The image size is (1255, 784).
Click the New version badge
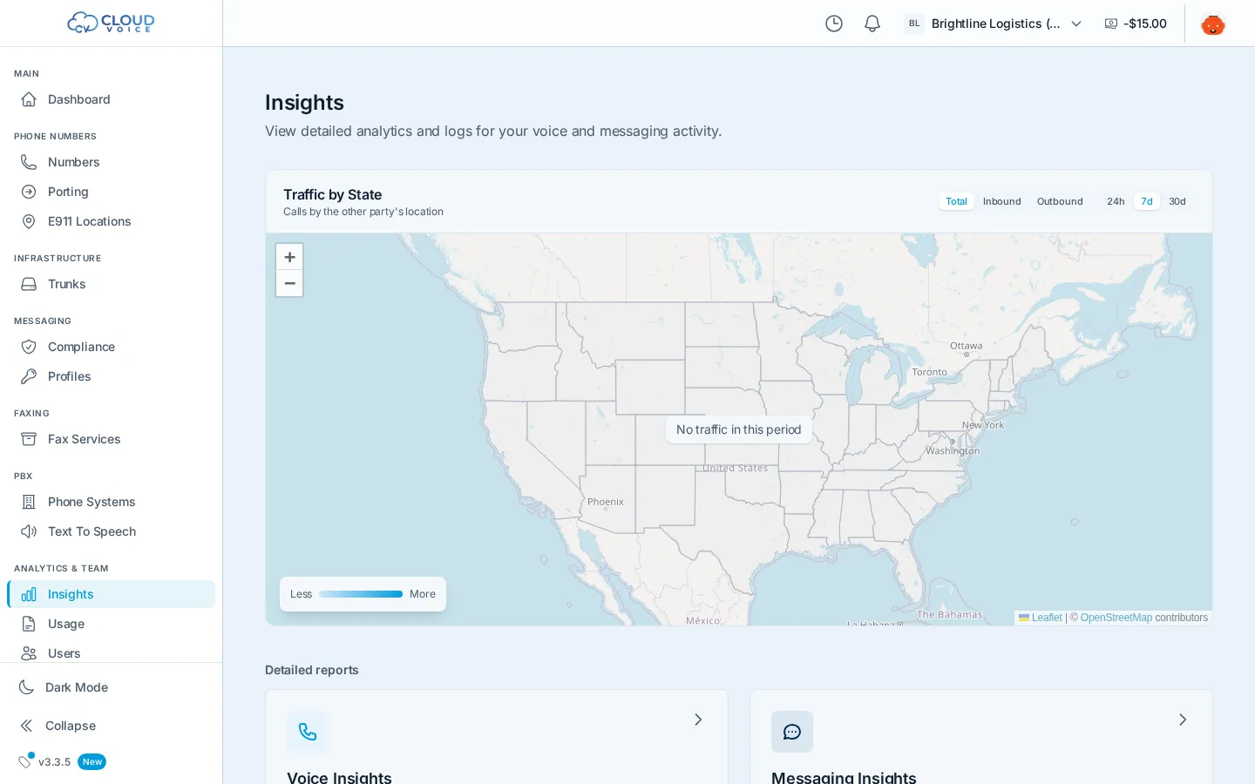tap(92, 761)
